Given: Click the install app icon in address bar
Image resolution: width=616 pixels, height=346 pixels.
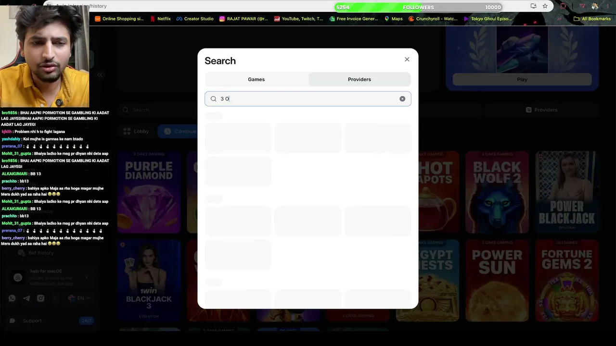Looking at the screenshot, I should point(533,6).
